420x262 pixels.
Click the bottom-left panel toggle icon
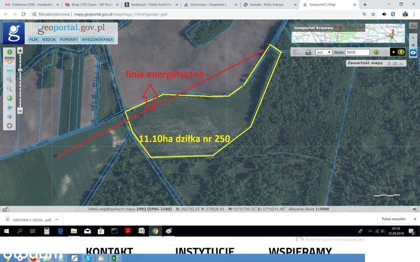coord(5,209)
